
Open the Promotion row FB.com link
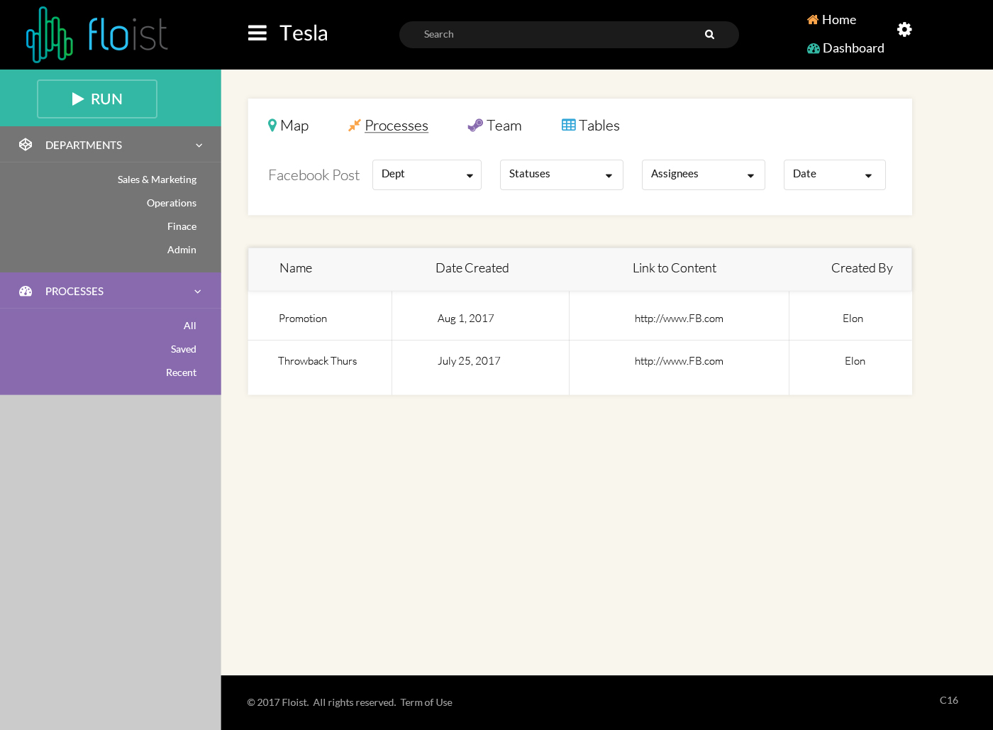point(679,319)
